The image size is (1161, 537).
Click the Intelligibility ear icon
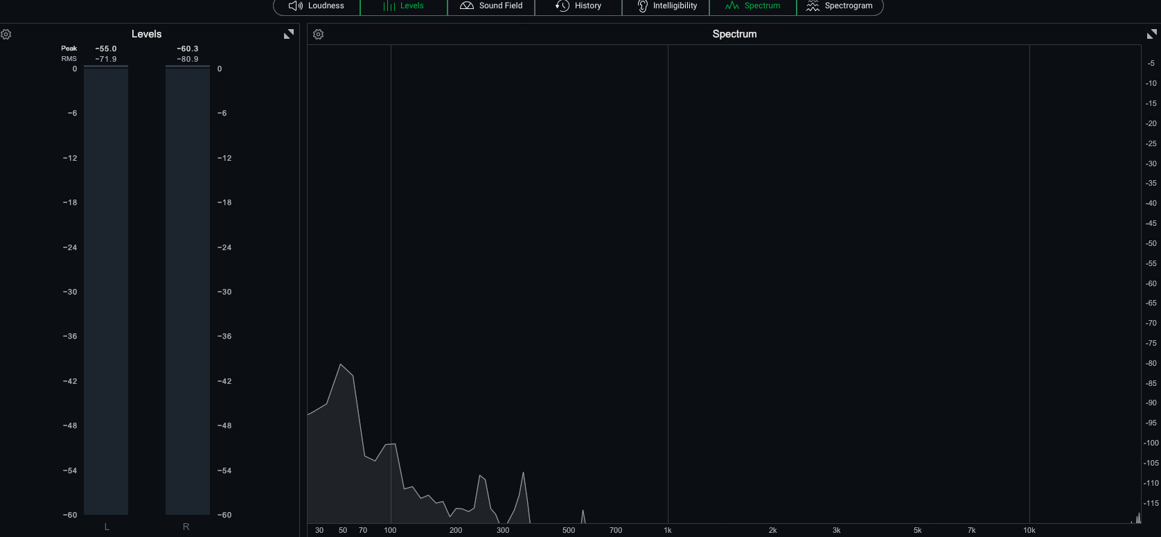coord(642,6)
